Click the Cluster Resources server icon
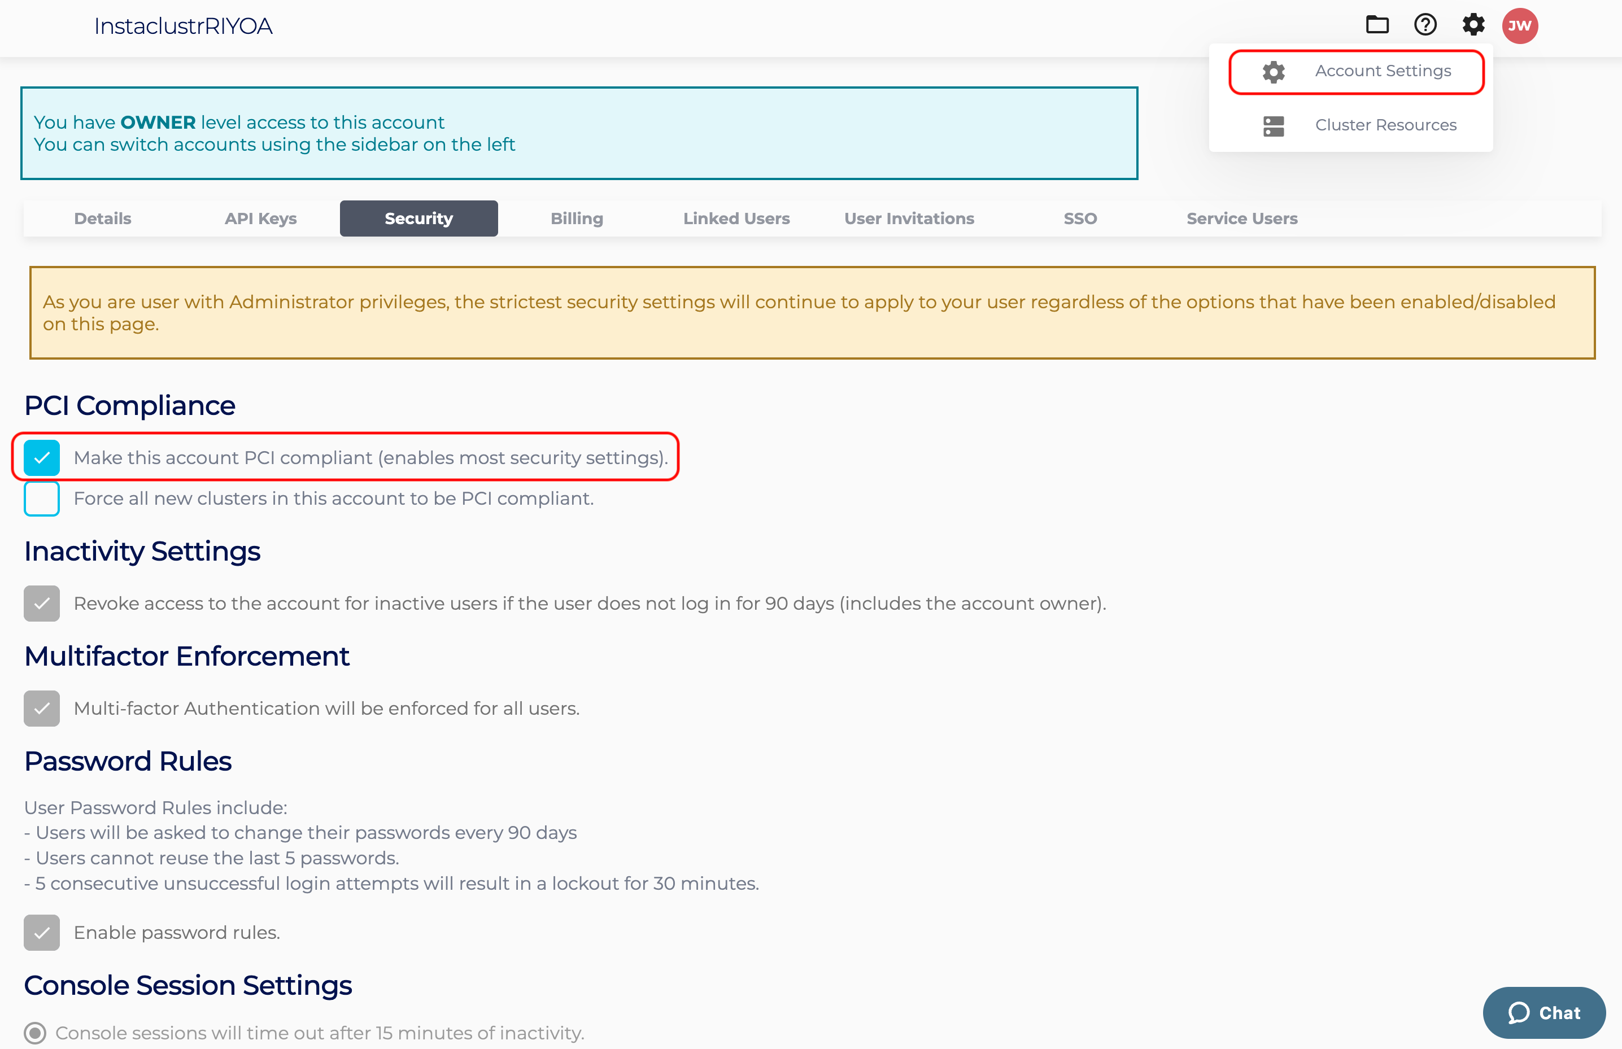This screenshot has height=1049, width=1622. (x=1273, y=126)
